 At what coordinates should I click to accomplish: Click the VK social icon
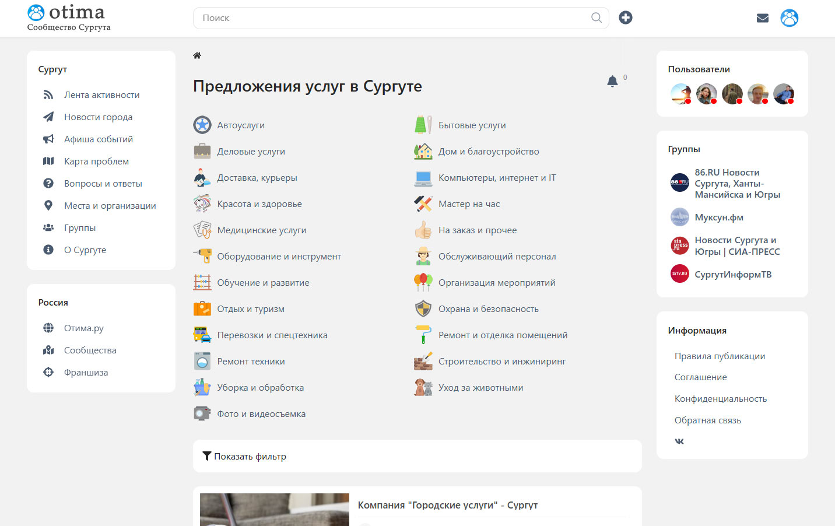(x=679, y=441)
